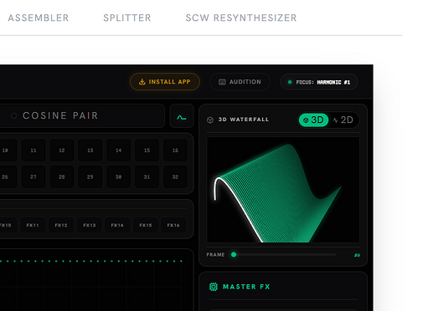Select harmonic slot 32
This screenshot has width=433, height=311.
175,176
